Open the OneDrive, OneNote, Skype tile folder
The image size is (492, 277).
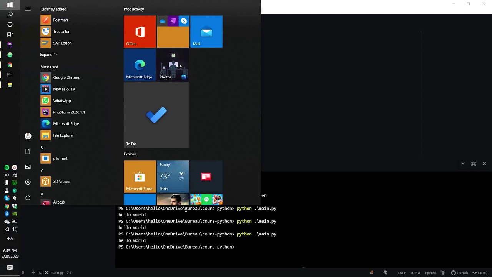(x=173, y=32)
